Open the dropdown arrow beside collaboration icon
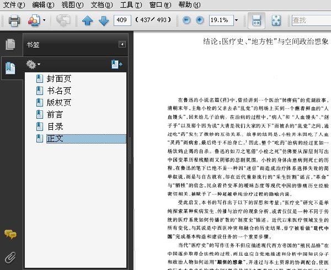Screen dimensions: 331x270 pos(44,20)
